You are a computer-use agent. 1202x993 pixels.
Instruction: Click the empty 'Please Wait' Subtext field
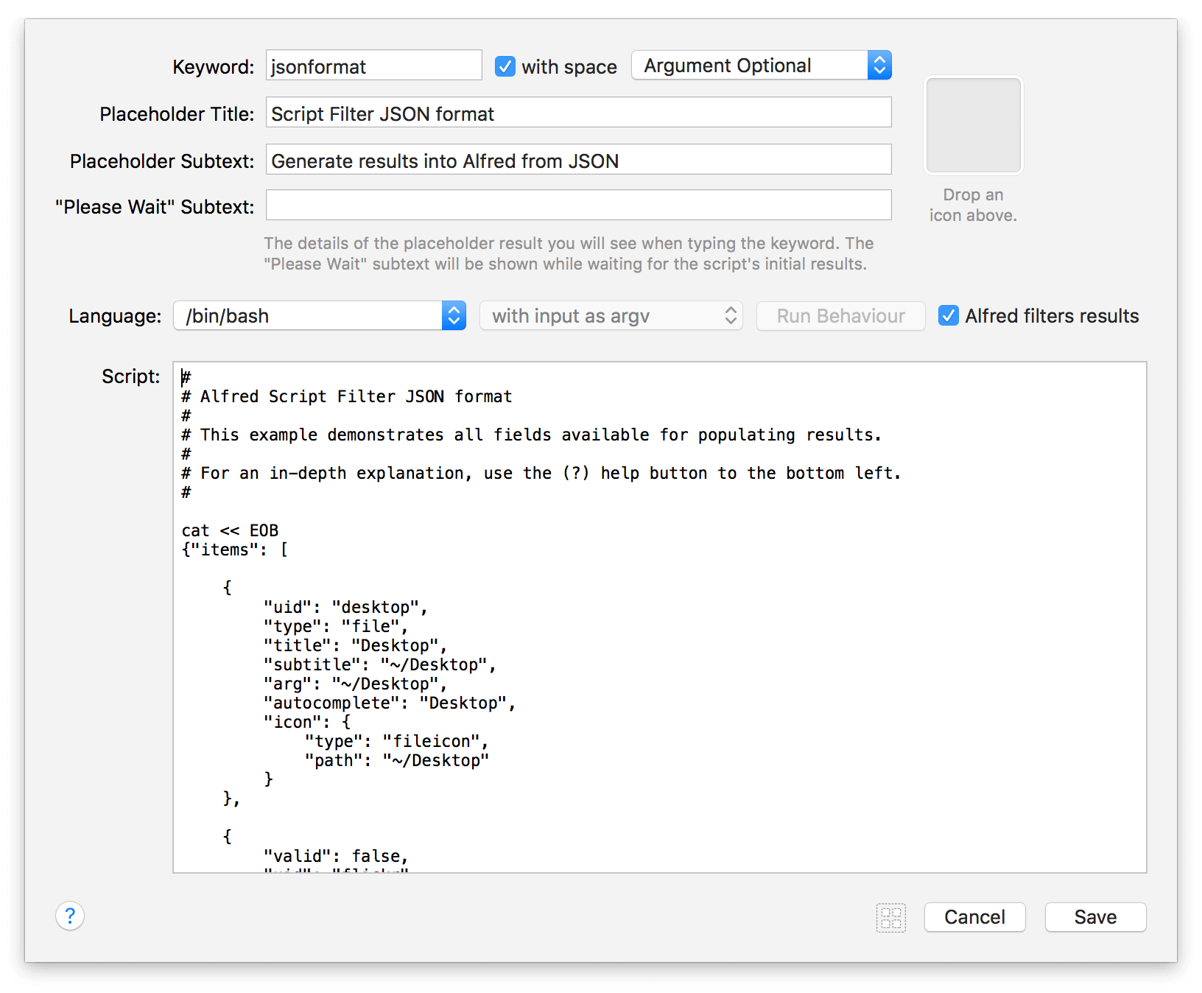point(577,205)
